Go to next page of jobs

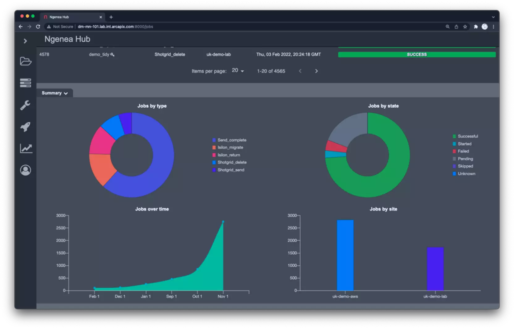[x=316, y=71]
